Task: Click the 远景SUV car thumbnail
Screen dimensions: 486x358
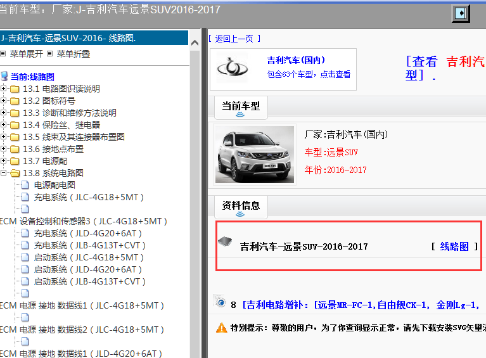Action: [x=255, y=155]
